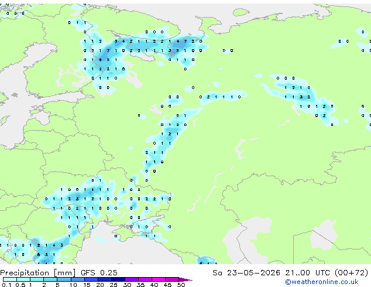Select the legend swatch between 0.1 and 0.5
This screenshot has height=287, width=371.
pos(10,279)
